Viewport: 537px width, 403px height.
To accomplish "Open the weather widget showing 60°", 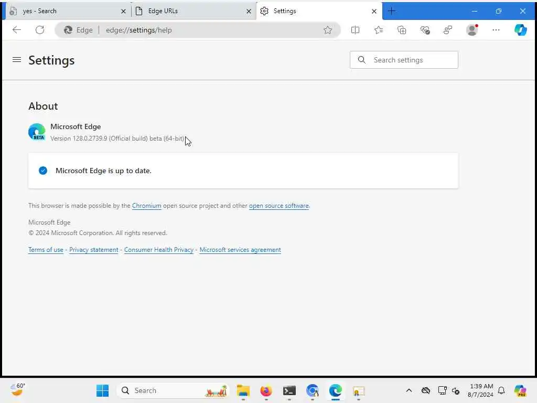I will pos(17,390).
